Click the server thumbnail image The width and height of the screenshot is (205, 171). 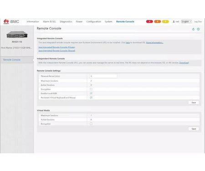coord(17,35)
